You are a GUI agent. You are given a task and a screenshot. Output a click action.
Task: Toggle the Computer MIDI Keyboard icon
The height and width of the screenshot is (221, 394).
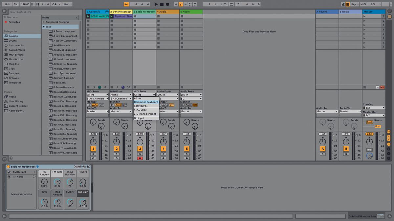(348, 4)
